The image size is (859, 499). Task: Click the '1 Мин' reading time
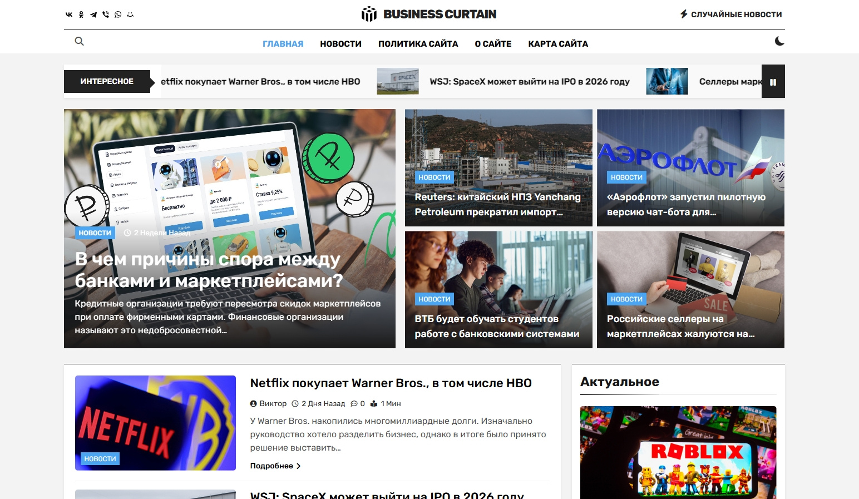click(386, 404)
